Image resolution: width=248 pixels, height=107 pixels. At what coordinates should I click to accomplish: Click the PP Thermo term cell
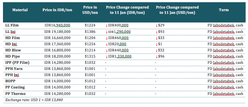225,93
